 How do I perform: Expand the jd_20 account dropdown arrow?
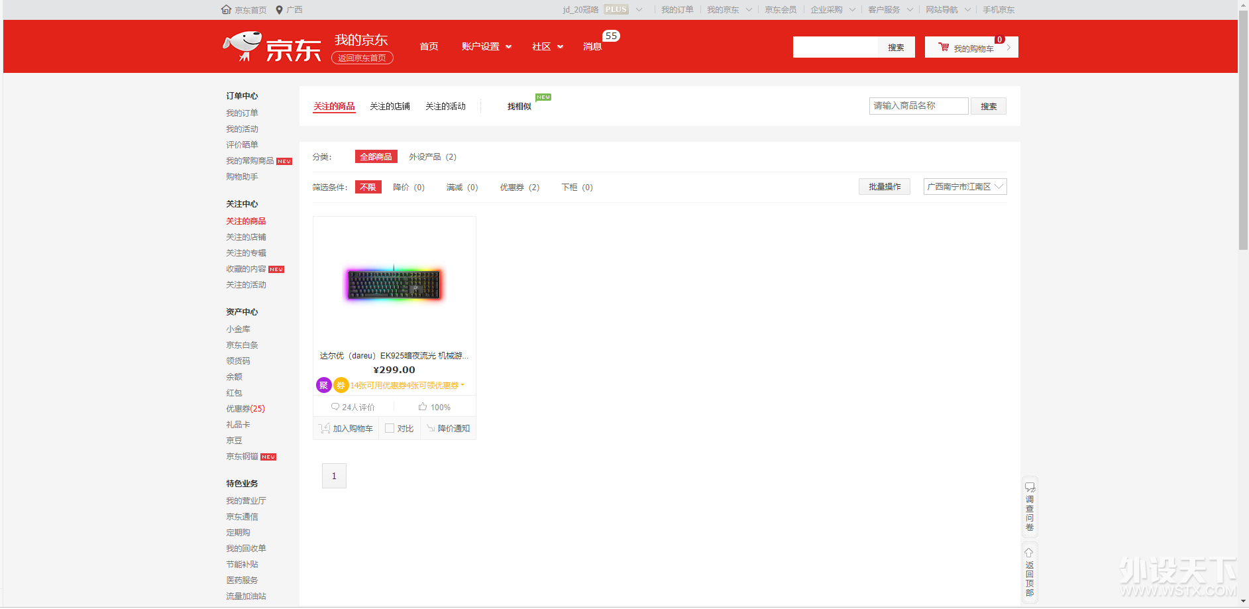tap(639, 10)
